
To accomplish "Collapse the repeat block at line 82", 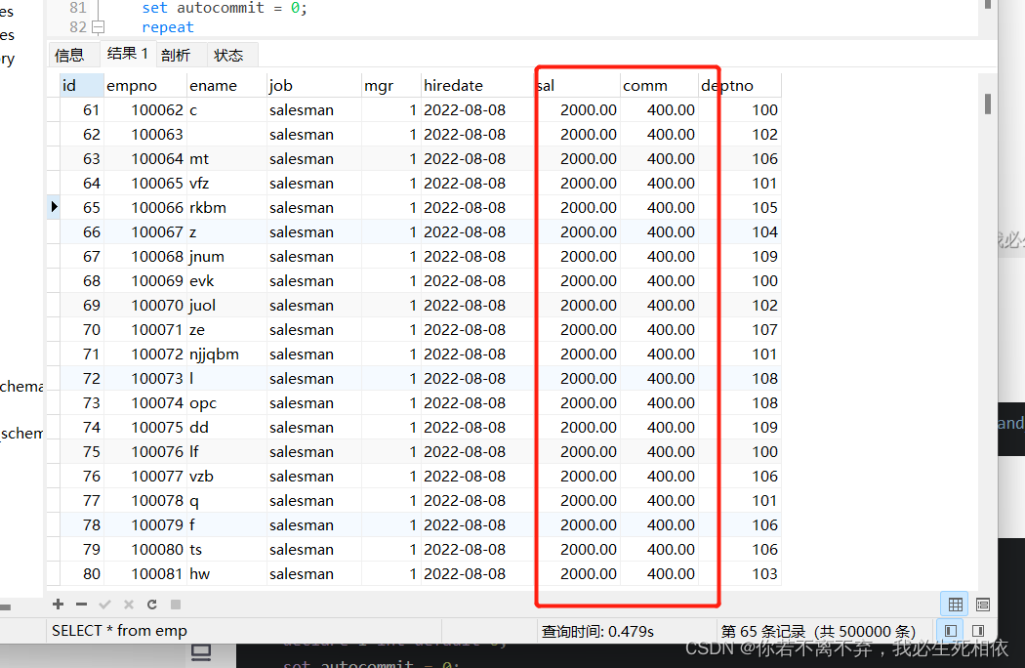I will [98, 27].
